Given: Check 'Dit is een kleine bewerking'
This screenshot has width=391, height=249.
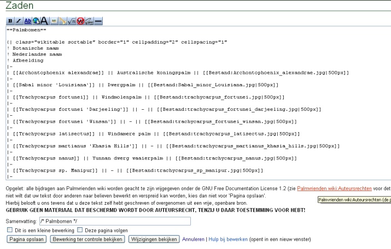Looking at the screenshot, I should coord(10,230).
